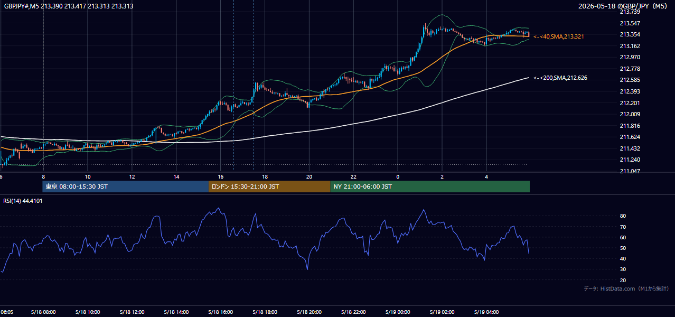Click the NY 21:00-06:00 JST session bar
This screenshot has width=675, height=317.
point(430,187)
